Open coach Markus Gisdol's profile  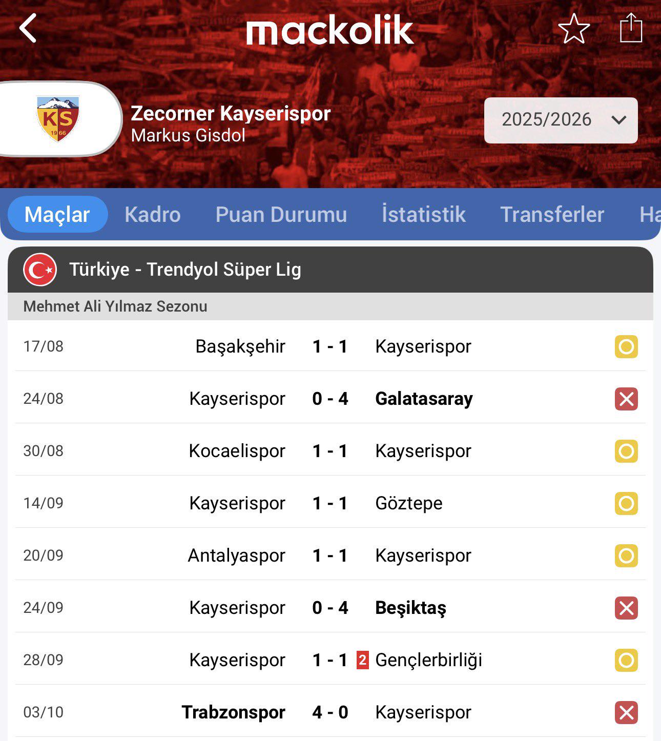pyautogui.click(x=188, y=135)
